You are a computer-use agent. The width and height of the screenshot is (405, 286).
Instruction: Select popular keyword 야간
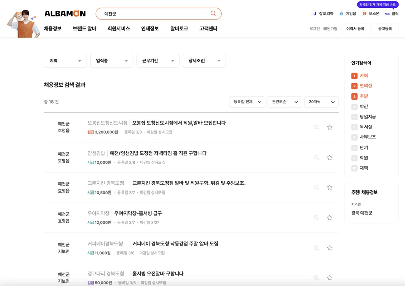point(364,106)
